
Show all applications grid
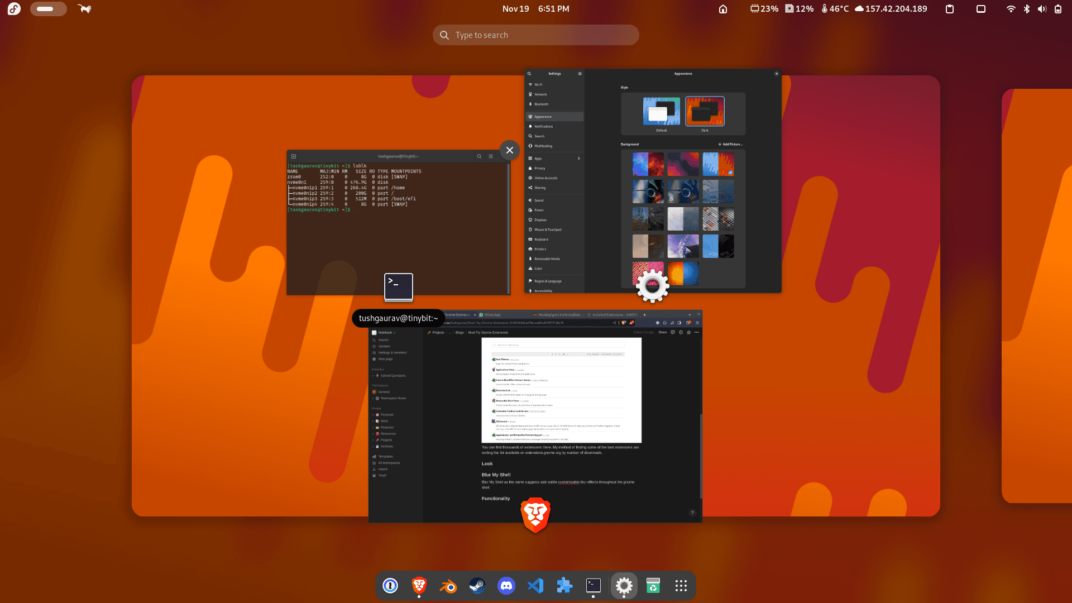tap(681, 586)
